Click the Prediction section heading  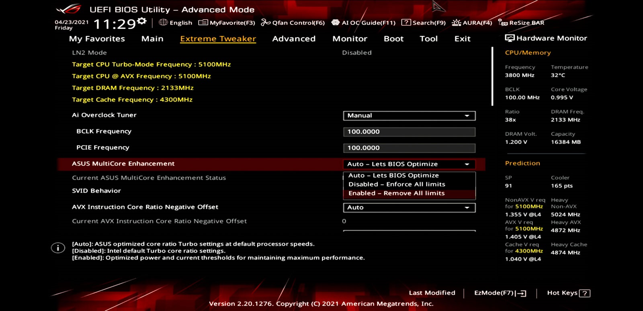(x=522, y=163)
